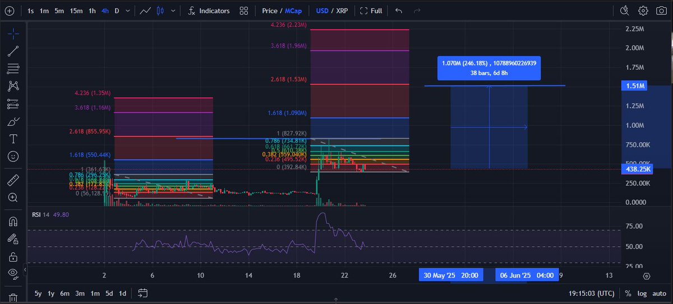Redo the chart action
This screenshot has width=673, height=304.
(416, 11)
